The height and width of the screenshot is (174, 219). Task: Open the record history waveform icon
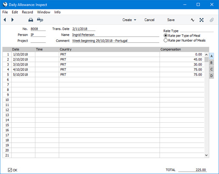click(x=192, y=20)
